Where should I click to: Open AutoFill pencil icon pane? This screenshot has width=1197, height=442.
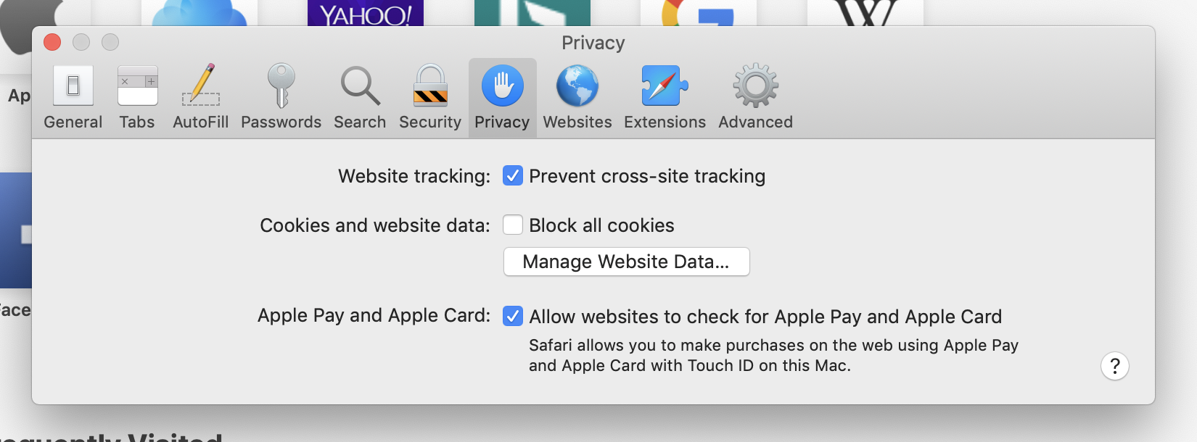(x=201, y=96)
